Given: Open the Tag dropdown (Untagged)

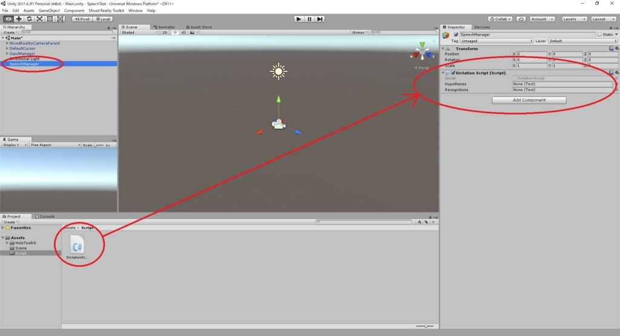Looking at the screenshot, I should [496, 41].
